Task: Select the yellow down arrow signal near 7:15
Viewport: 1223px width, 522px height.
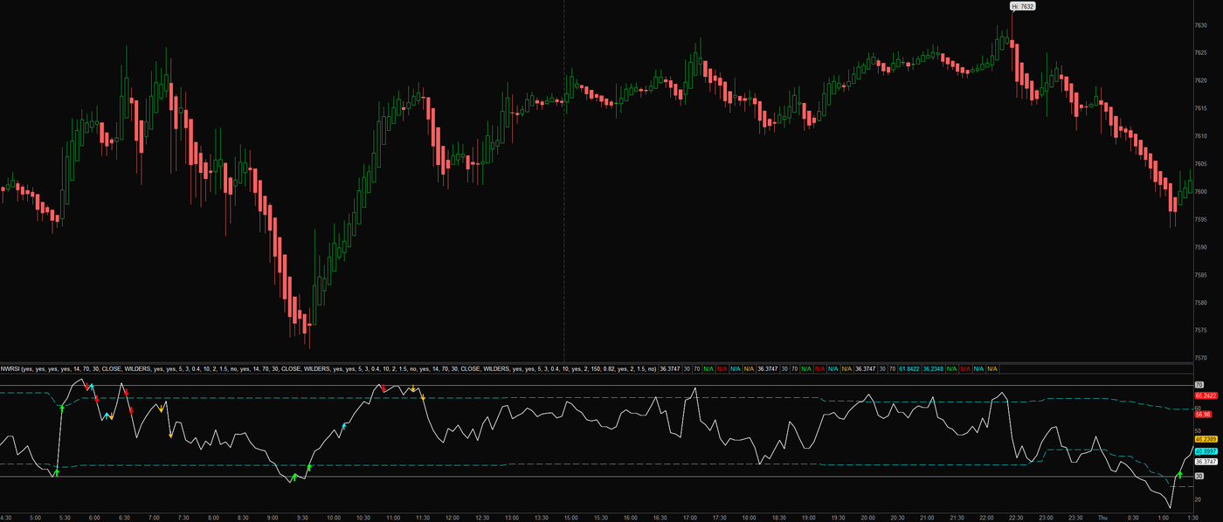Action: [x=170, y=434]
